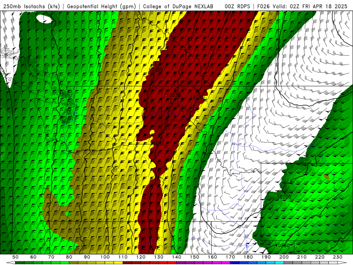Viewport: 353px width, 265px height.
Task: Select the dark red swatch below 120
Action: (136, 263)
